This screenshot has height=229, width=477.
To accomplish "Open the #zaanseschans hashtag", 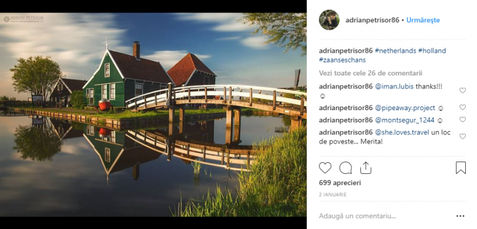I will point(342,60).
